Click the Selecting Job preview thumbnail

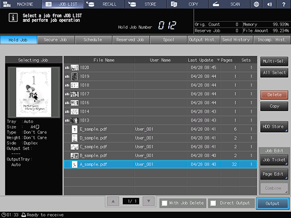click(x=34, y=92)
